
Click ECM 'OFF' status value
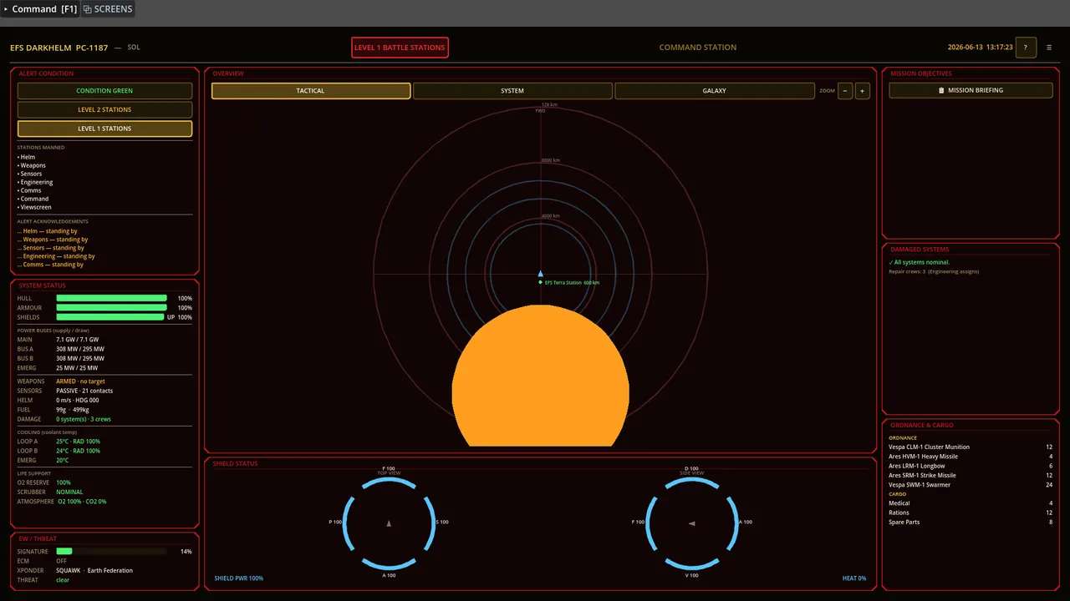[x=61, y=561]
